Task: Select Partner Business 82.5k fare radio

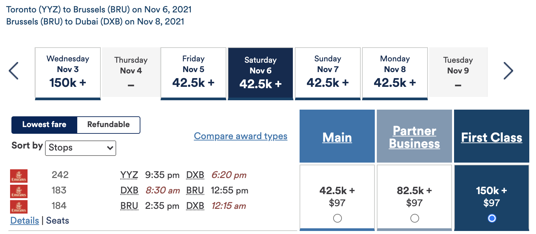Action: point(414,218)
